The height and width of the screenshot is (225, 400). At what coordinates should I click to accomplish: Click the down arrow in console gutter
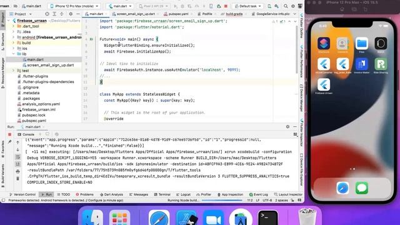click(17, 149)
